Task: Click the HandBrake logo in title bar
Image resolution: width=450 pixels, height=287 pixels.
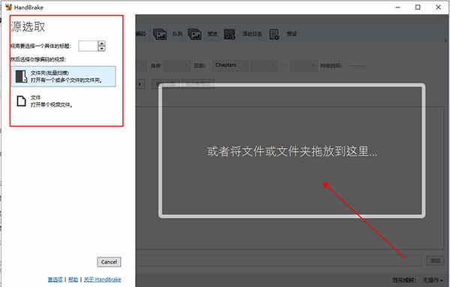Action: pos(8,8)
